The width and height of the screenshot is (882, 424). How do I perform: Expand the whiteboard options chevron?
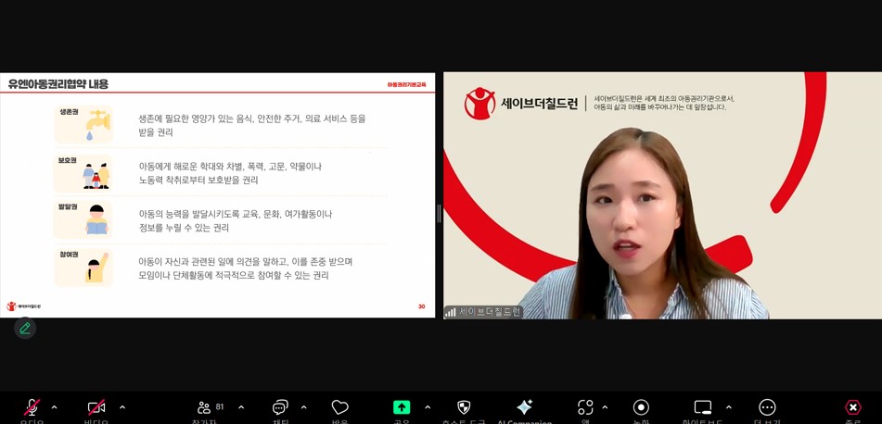pyautogui.click(x=728, y=407)
